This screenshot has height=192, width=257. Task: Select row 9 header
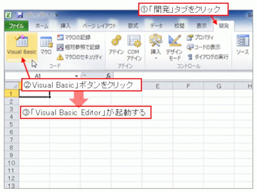point(12,155)
